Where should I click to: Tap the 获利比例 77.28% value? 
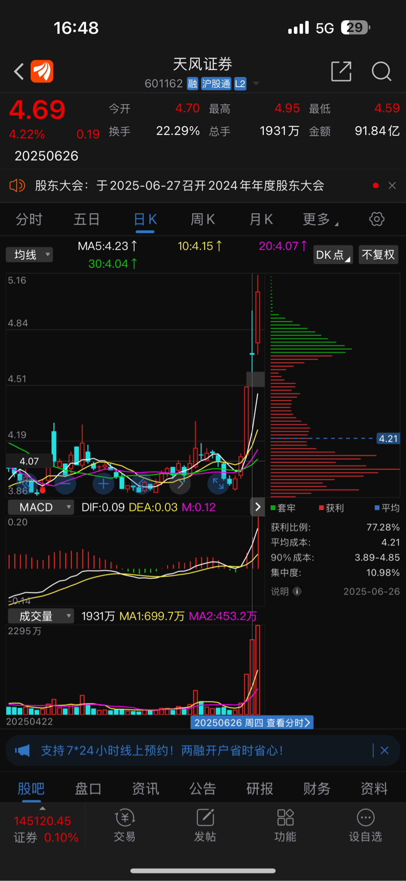pyautogui.click(x=383, y=527)
